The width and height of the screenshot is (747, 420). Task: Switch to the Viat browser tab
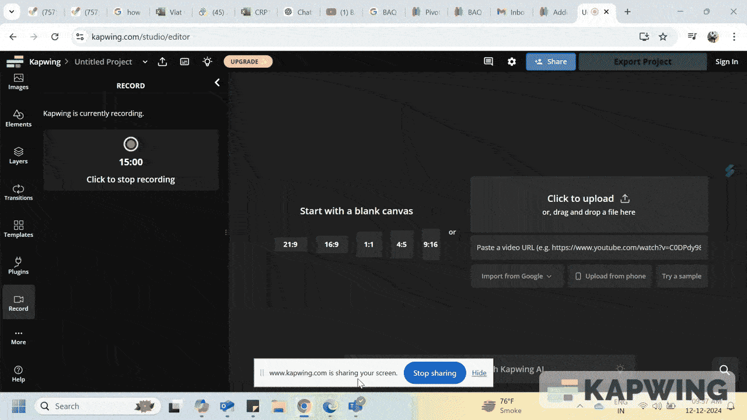(x=170, y=12)
